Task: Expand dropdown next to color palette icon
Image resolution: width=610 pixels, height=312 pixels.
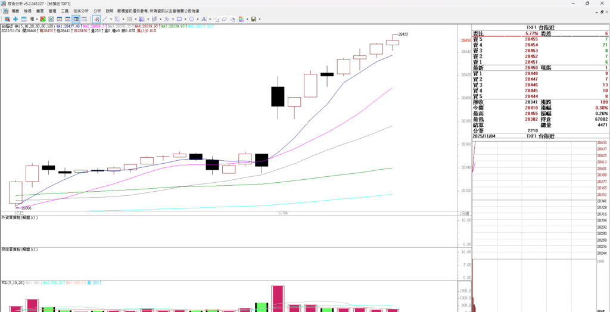Action: (x=248, y=19)
